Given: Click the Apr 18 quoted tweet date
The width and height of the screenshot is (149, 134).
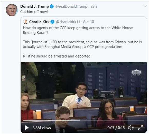Looking at the screenshot, I should coord(88,22).
